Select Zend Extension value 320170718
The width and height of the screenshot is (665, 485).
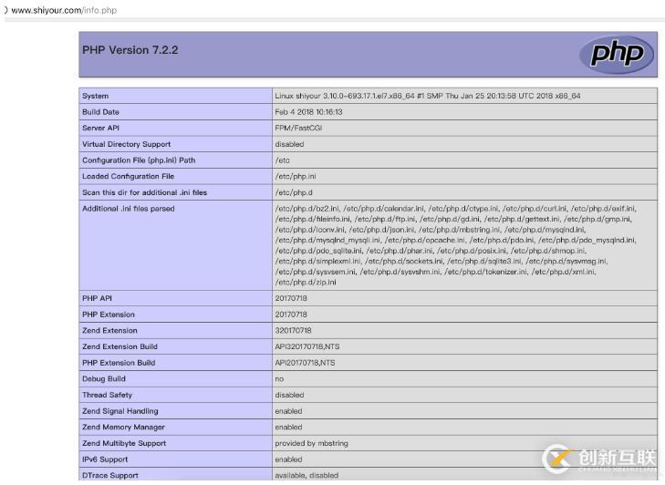click(x=293, y=331)
